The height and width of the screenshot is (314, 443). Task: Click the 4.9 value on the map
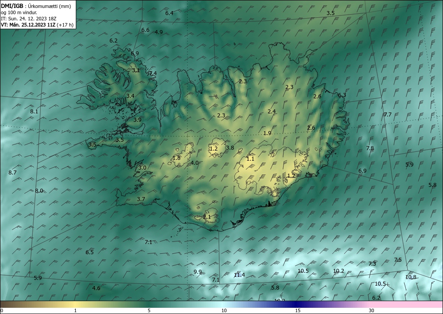pos(159,32)
